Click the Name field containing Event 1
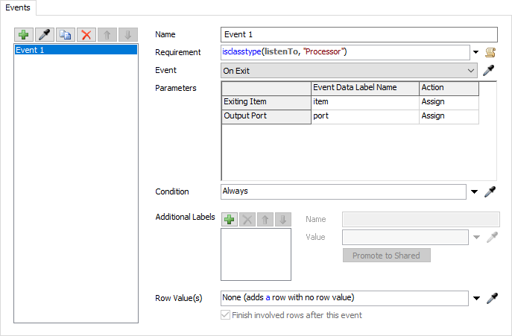Viewport: 512px width, 336px height. (359, 34)
